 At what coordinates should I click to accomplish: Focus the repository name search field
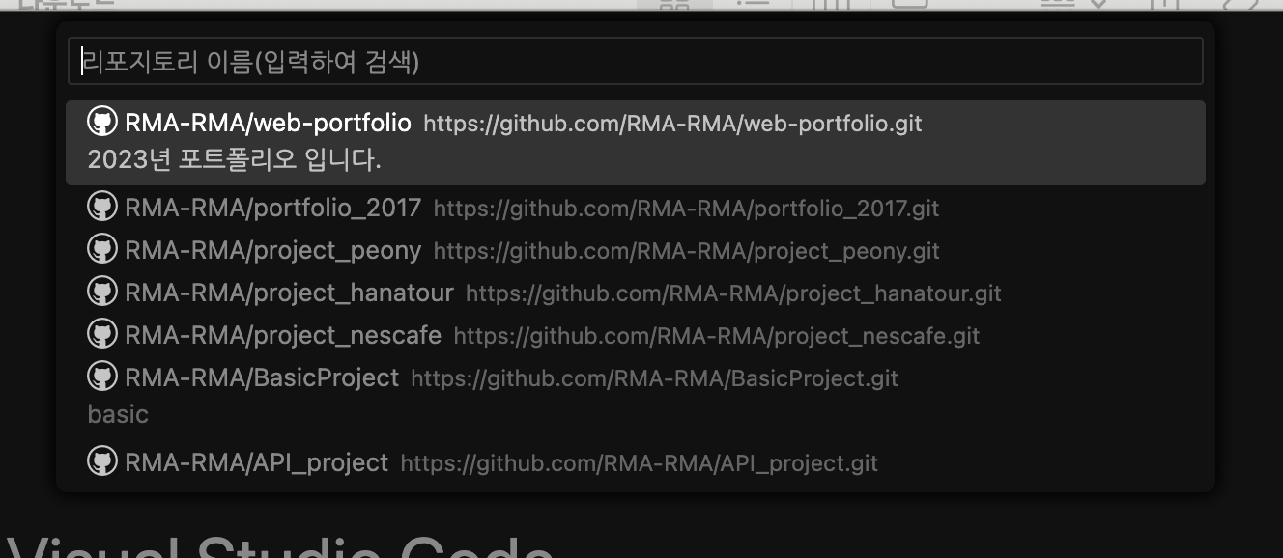click(636, 62)
